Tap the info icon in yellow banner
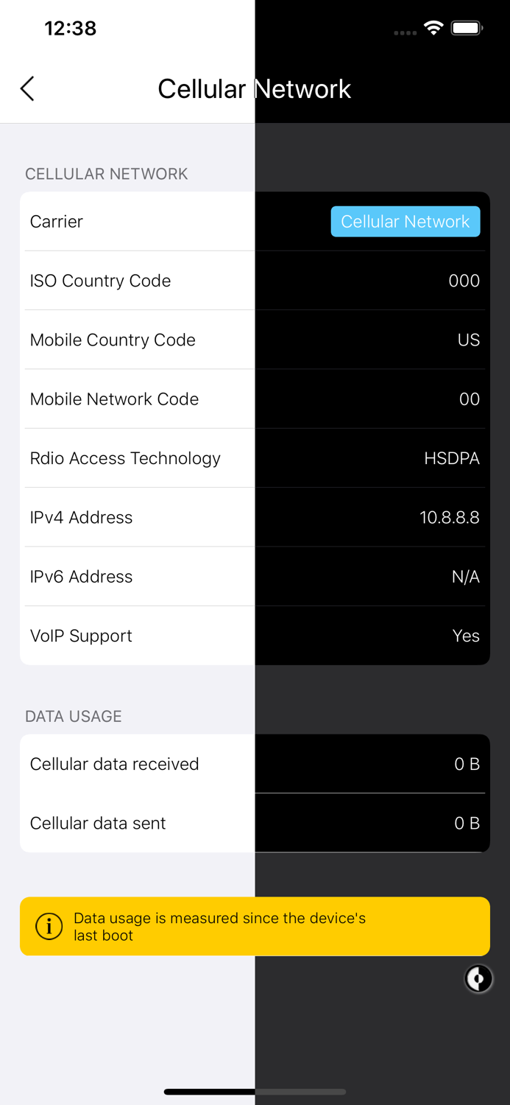Viewport: 510px width, 1105px height. point(49,926)
